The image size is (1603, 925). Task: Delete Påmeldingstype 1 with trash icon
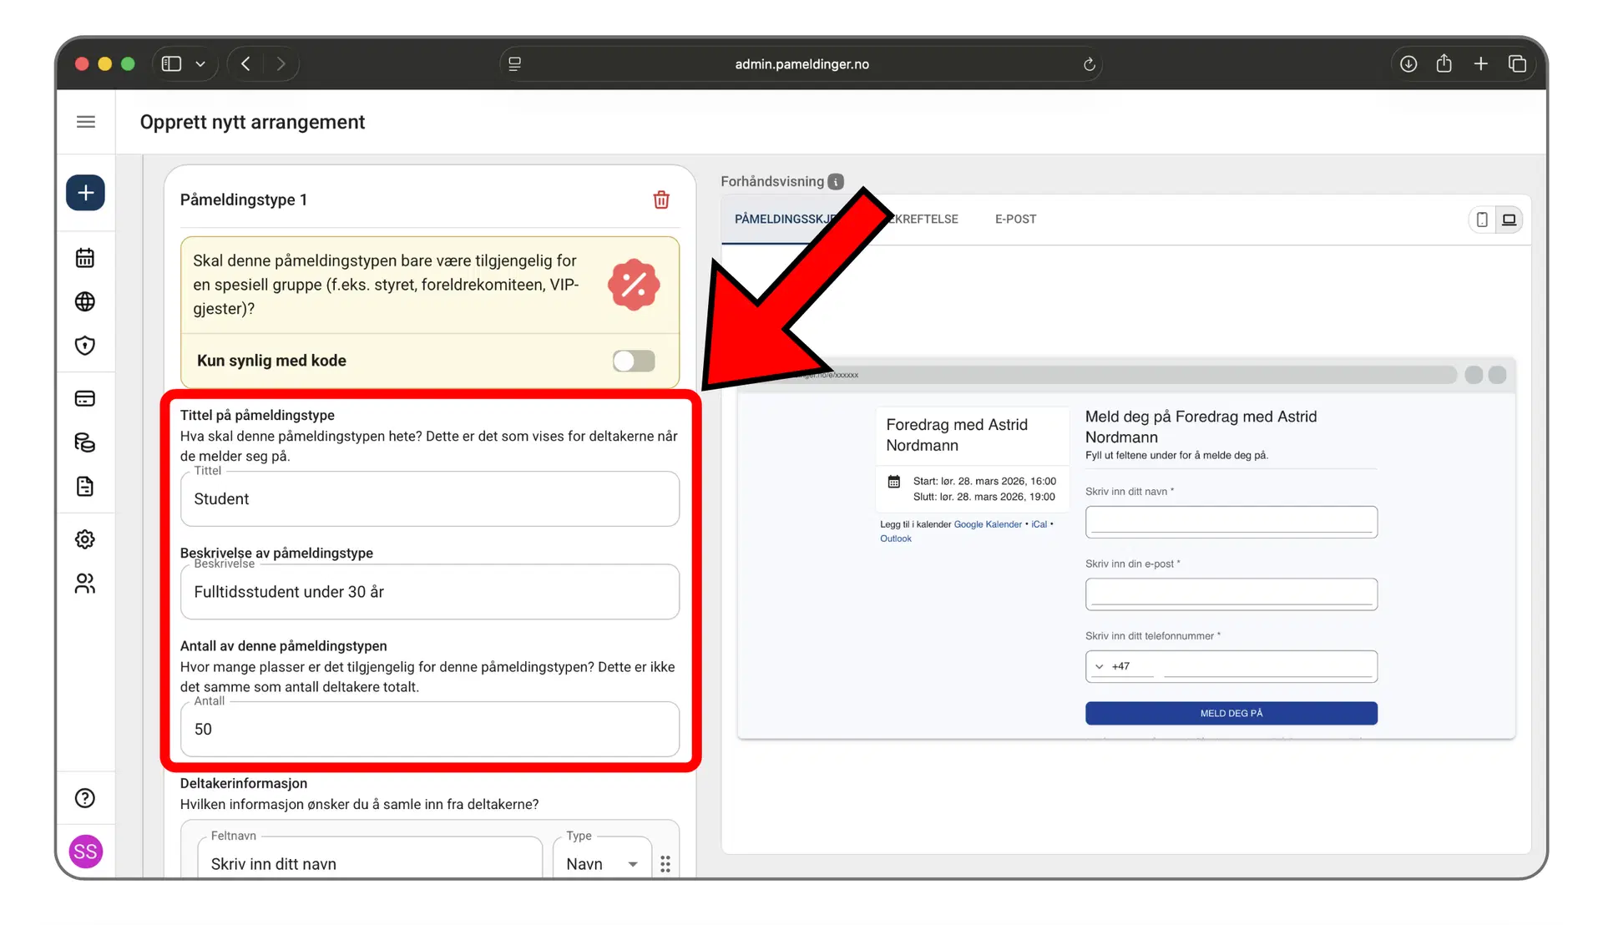tap(661, 200)
